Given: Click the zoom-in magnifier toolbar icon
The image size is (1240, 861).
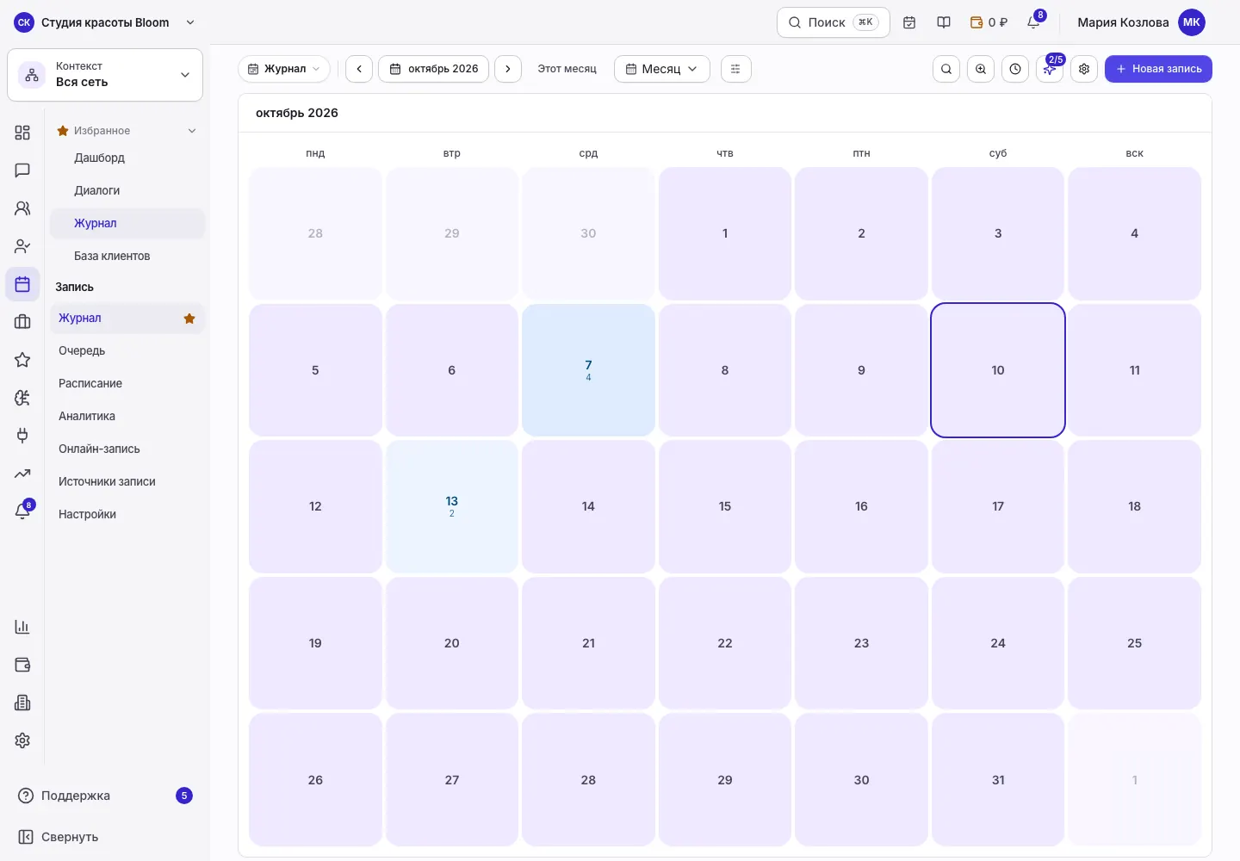Looking at the screenshot, I should (981, 69).
